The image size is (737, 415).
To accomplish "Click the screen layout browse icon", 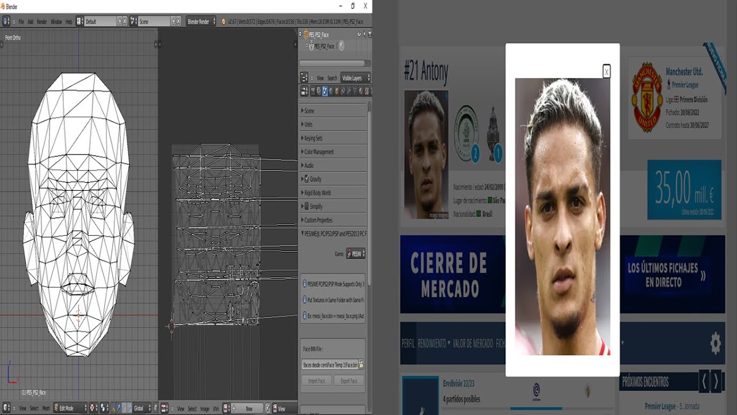I will pos(79,21).
